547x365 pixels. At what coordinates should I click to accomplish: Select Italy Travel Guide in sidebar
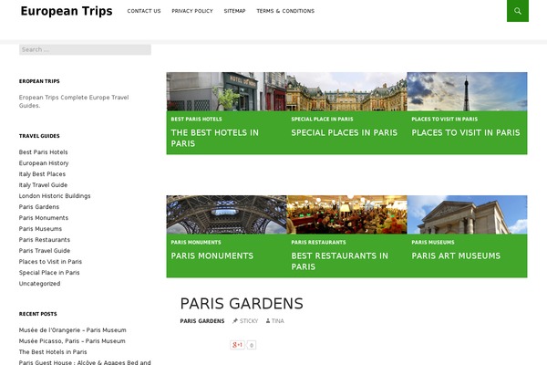[43, 184]
